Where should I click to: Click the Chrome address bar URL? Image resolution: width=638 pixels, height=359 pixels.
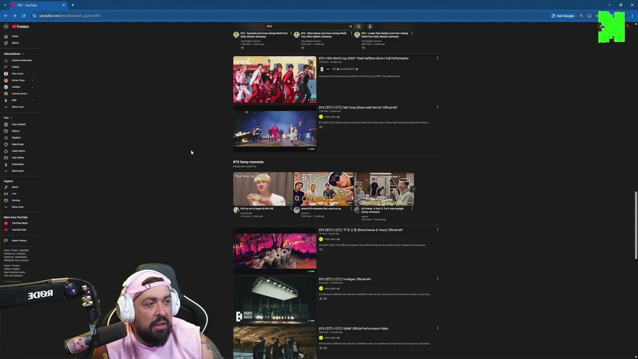70,15
